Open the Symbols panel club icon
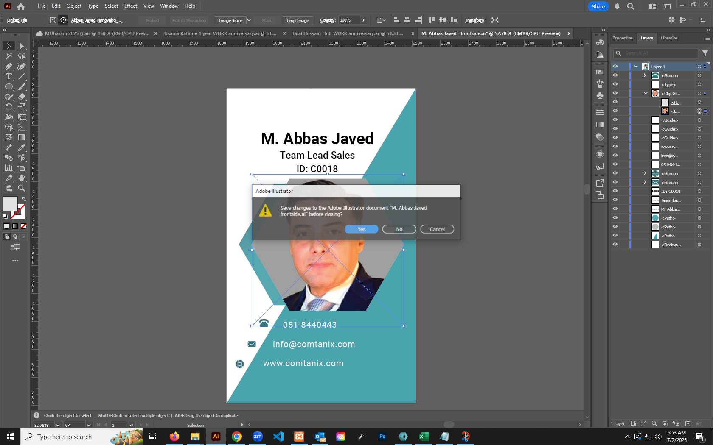 tap(600, 95)
